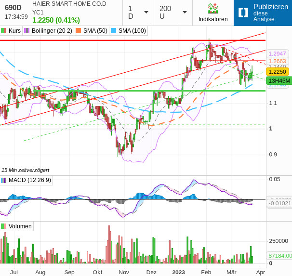Toggle the Bollinger (20 2) legend entry
The width and height of the screenshot is (292, 276).
(48, 31)
